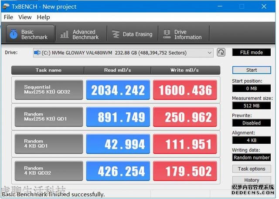Viewport: 279px width, 199px height.
Task: Click the read value 426.254
Action: (x=118, y=171)
